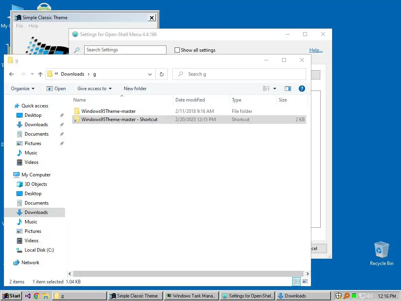This screenshot has width=401, height=301.
Task: Click the Start button
Action: pos(11,296)
